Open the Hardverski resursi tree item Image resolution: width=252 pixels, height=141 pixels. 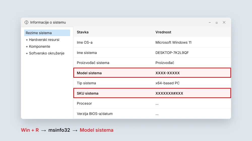[x=44, y=40]
